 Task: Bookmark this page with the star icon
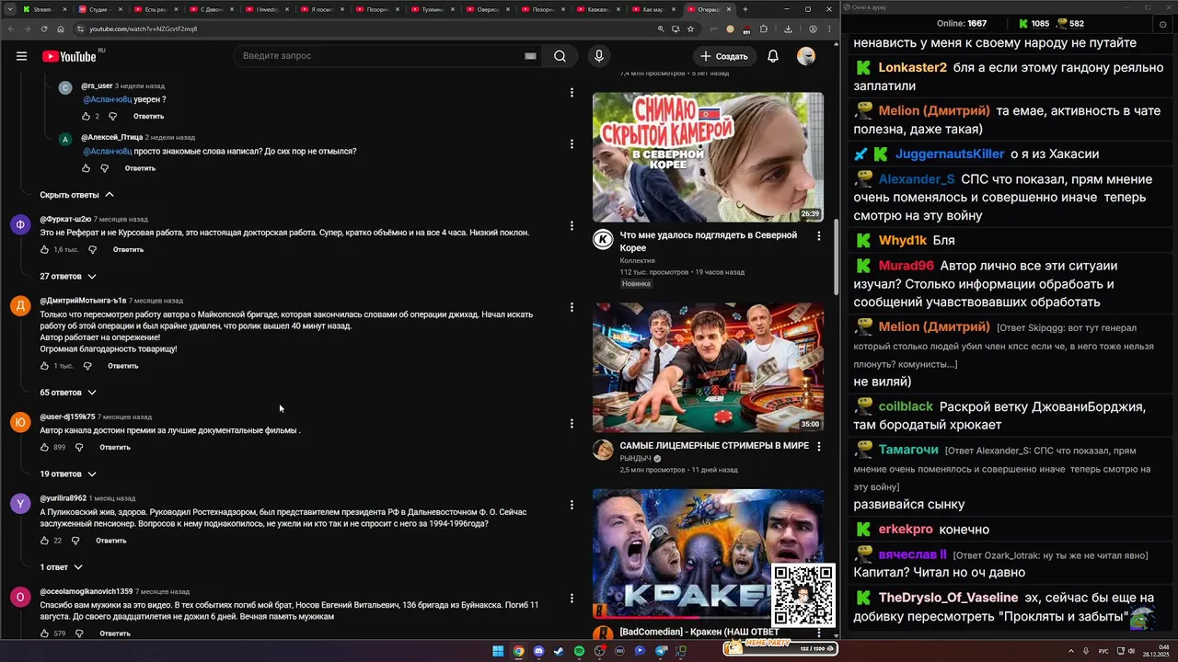click(x=690, y=29)
